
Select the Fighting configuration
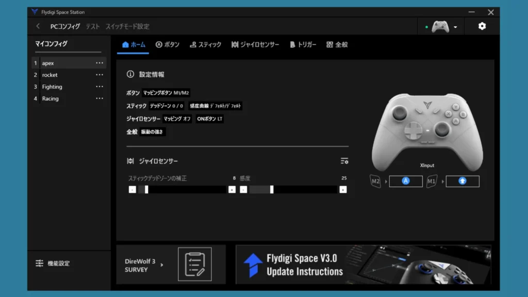click(x=69, y=87)
